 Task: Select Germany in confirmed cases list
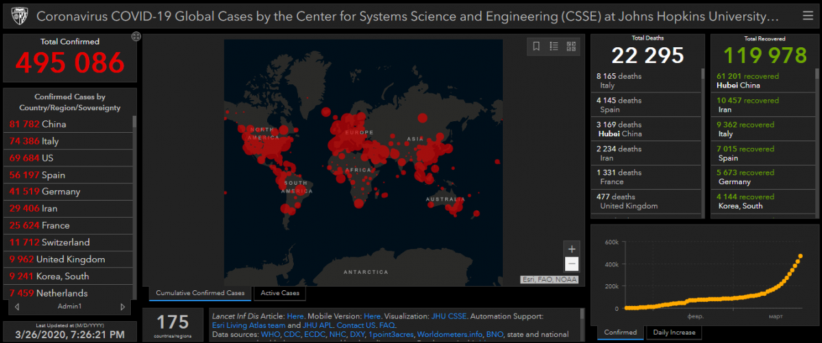(67, 192)
